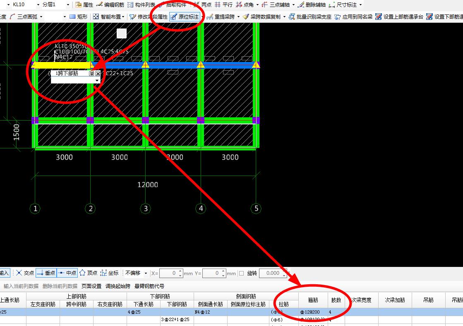Expand the 三点辅轴 dropdown arrow

293,5
